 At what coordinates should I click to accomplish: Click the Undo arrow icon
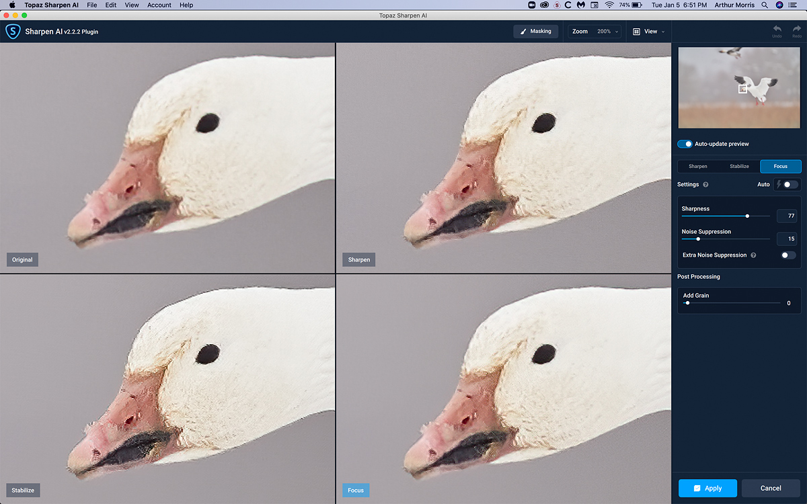click(777, 30)
